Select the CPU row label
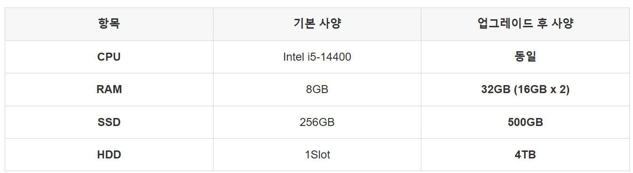The image size is (633, 173). 109,57
